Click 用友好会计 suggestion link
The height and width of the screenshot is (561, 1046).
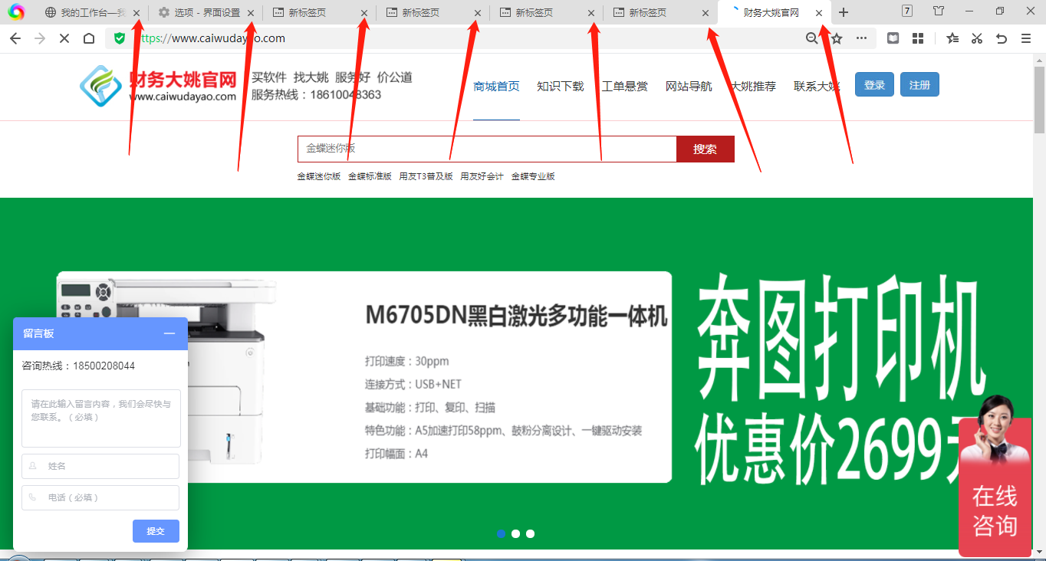pyautogui.click(x=482, y=176)
